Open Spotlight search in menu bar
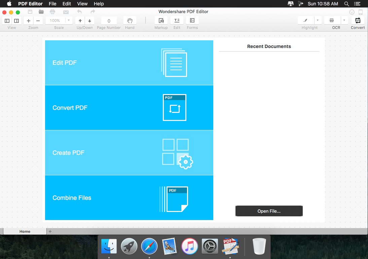Screen dimensions: 368x259 tap(346, 4)
